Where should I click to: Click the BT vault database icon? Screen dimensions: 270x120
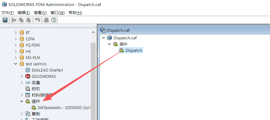pyautogui.click(x=22, y=33)
